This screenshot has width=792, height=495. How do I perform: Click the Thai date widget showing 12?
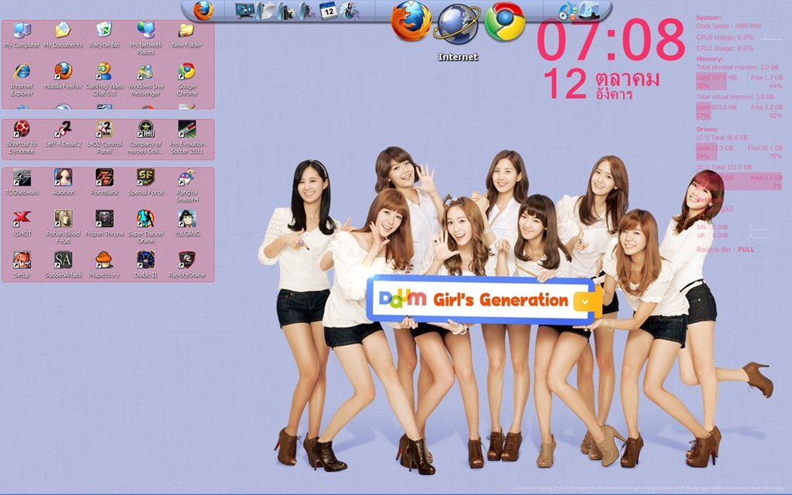601,84
